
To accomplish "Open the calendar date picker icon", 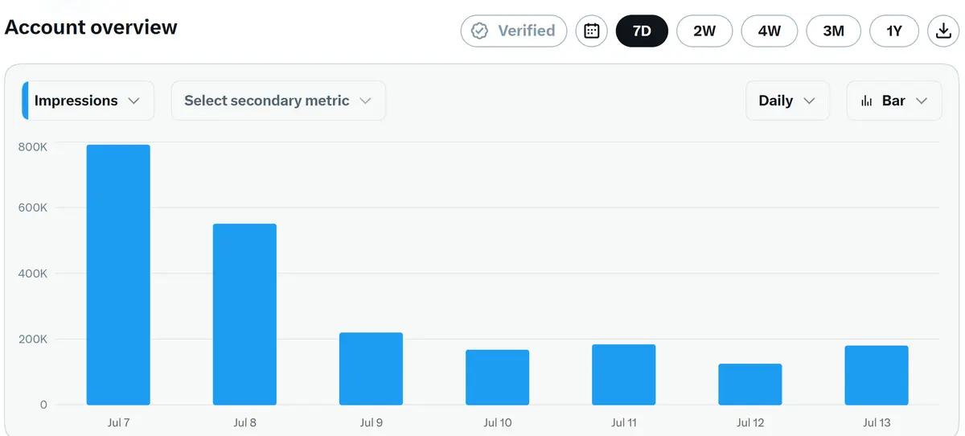I will click(591, 31).
